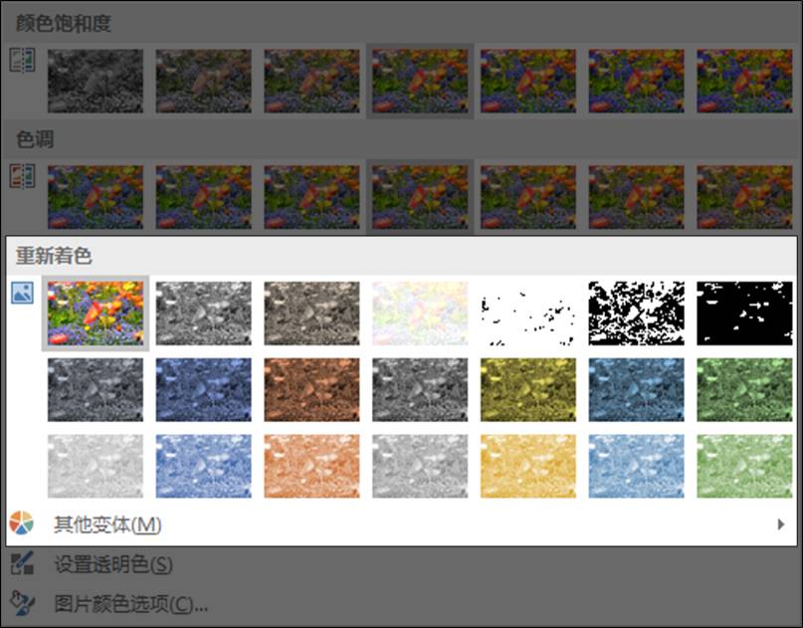Apply the sixth saturation preset thumbnail

pyautogui.click(x=636, y=81)
